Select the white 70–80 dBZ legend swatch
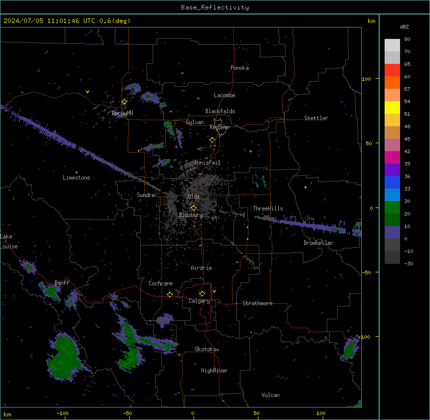This screenshot has width=430, height=420. tap(392, 45)
